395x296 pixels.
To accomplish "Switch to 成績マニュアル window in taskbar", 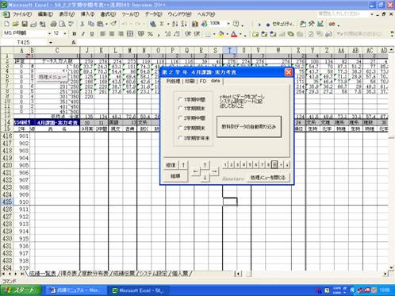I will pyautogui.click(x=75, y=290).
